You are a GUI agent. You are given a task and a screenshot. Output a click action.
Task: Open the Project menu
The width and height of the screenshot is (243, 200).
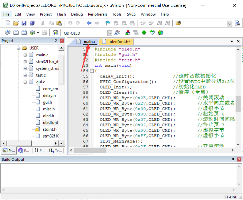coord(46,14)
